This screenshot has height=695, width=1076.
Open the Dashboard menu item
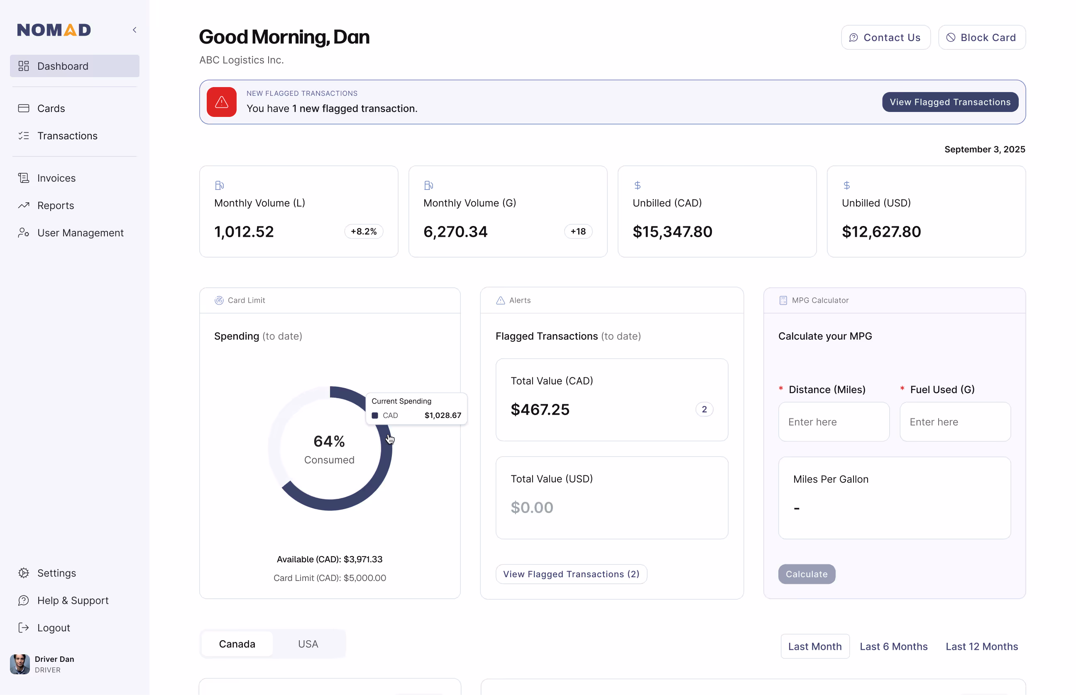click(x=75, y=66)
